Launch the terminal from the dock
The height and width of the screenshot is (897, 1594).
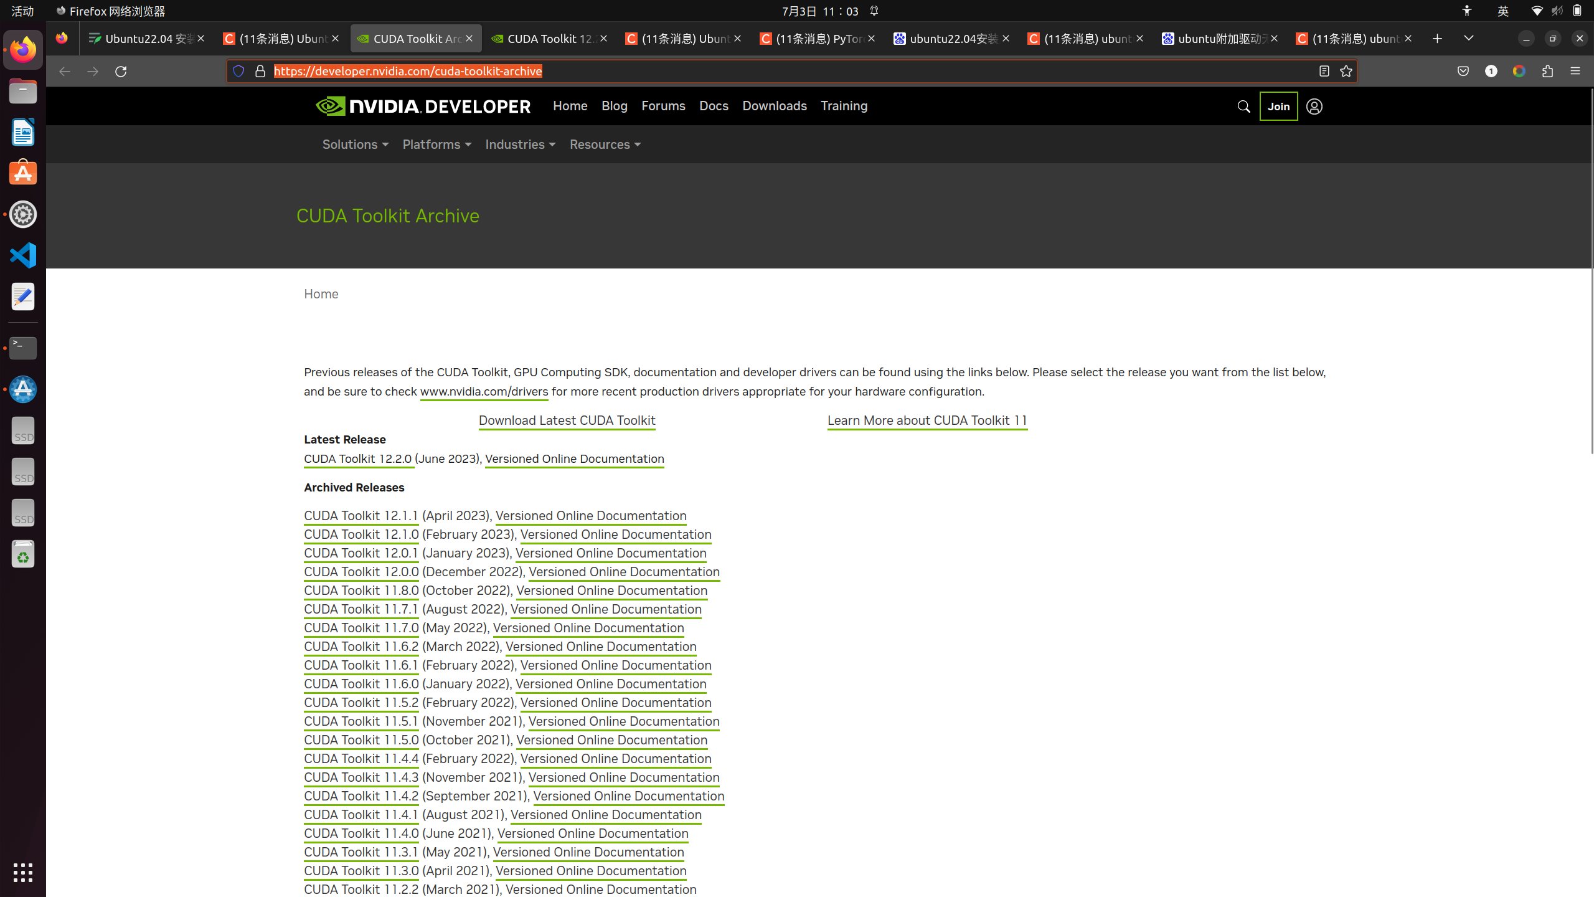tap(22, 348)
